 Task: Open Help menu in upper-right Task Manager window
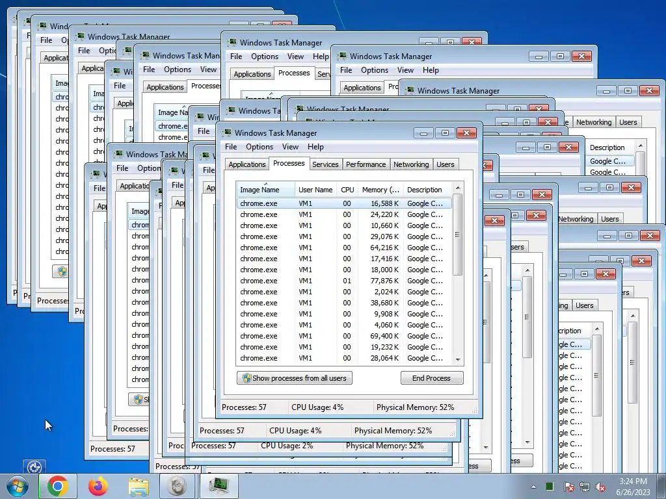coord(431,70)
